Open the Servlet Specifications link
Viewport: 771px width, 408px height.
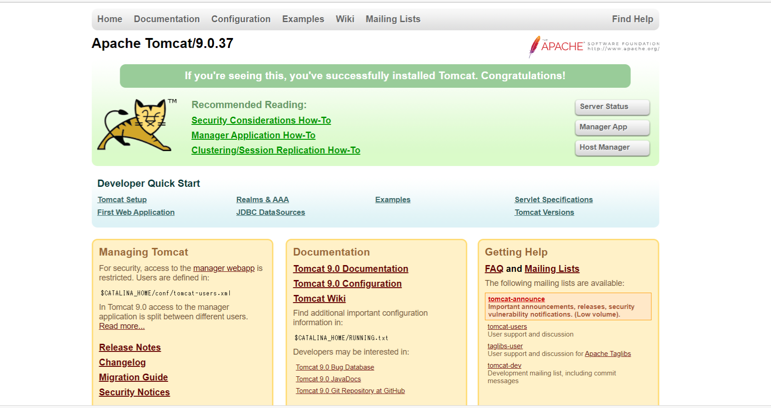pos(553,199)
